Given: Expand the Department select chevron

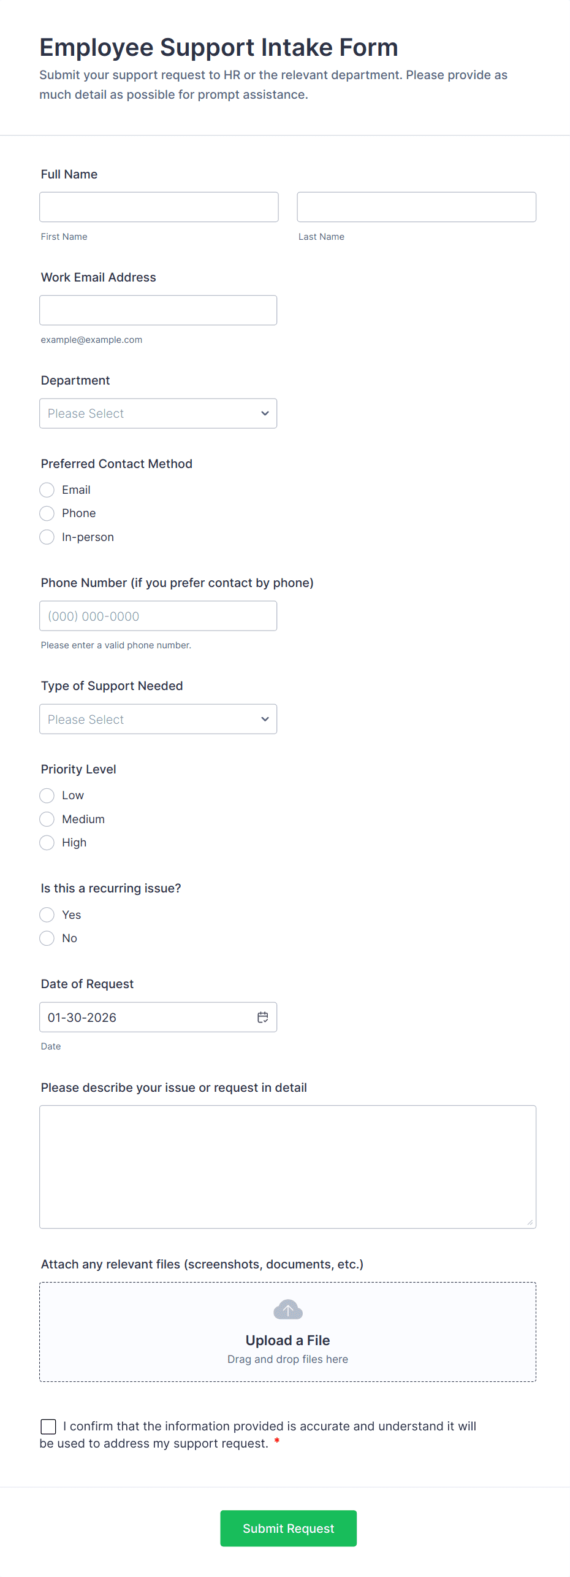Looking at the screenshot, I should coord(265,413).
